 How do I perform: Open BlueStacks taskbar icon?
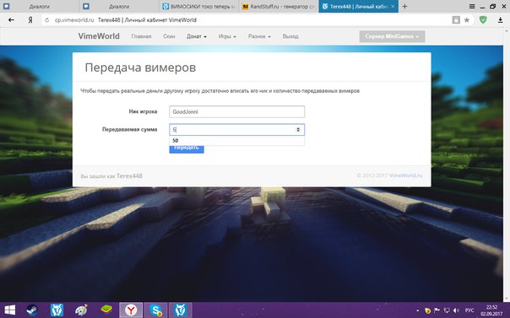[x=106, y=310]
